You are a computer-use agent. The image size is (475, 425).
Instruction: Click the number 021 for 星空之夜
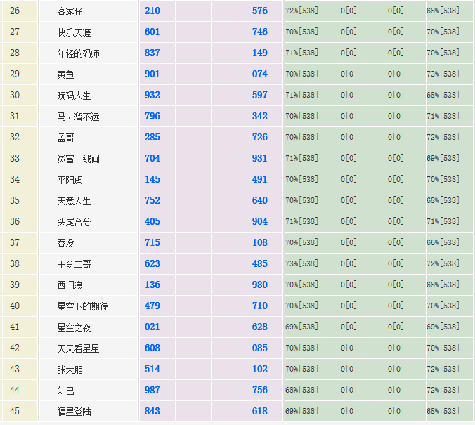[x=152, y=327]
